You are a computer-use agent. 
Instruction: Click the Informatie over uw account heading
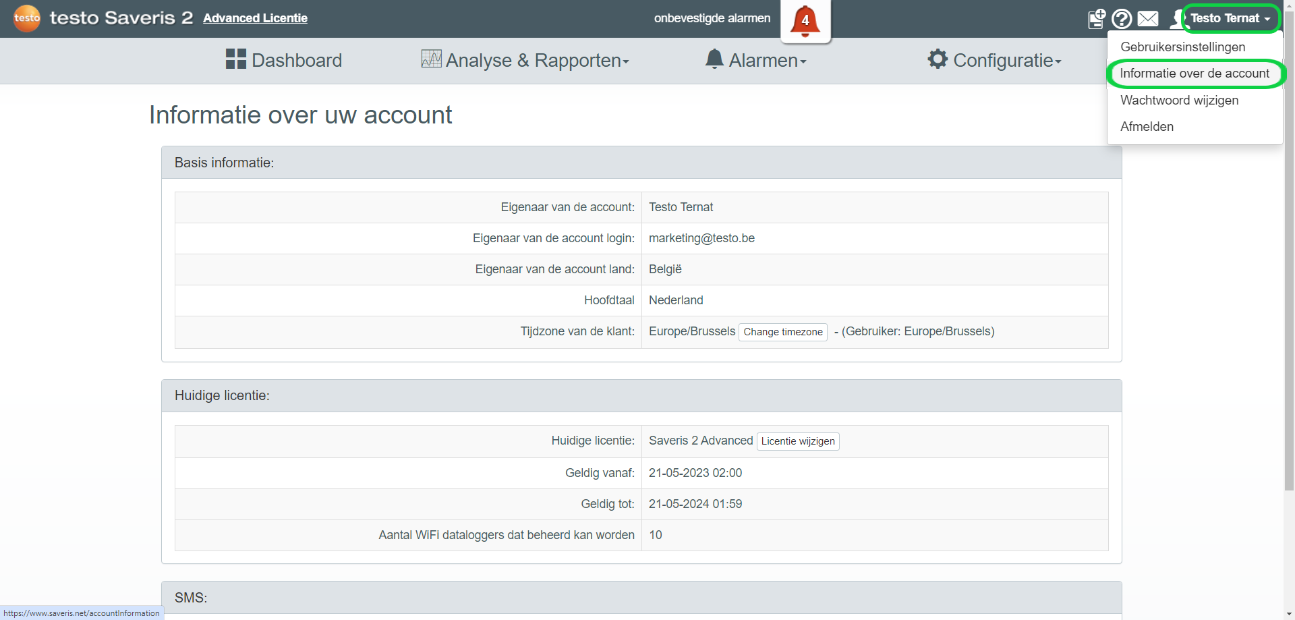tap(301, 115)
